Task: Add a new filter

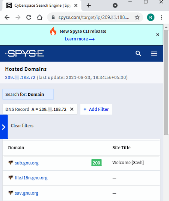Action: 96,109
